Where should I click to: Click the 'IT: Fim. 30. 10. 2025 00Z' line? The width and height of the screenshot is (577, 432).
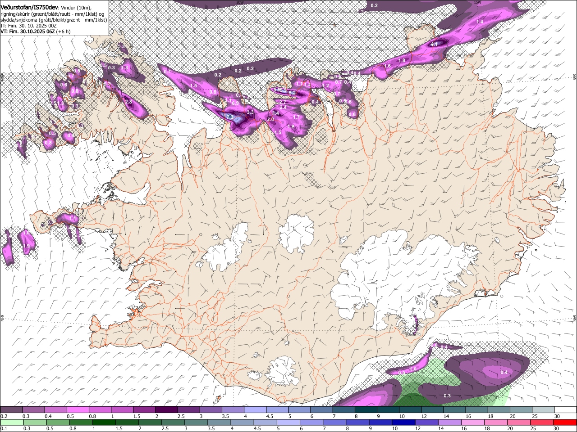coord(28,26)
